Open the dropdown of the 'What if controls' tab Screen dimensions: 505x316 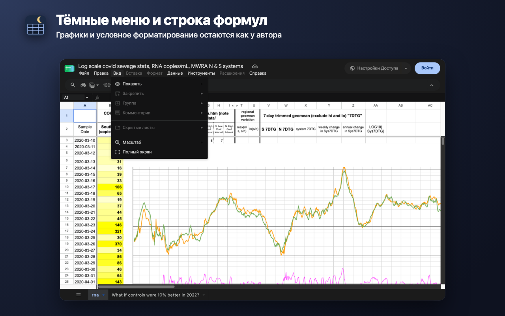(204, 295)
